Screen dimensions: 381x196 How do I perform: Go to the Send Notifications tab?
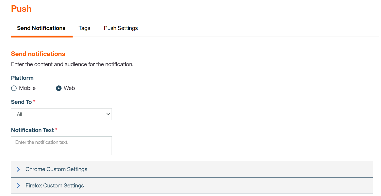41,28
